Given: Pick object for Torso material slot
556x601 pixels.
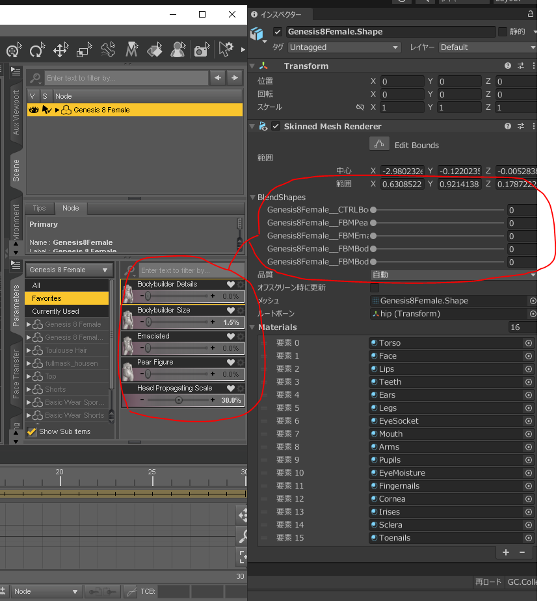Looking at the screenshot, I should coord(529,343).
